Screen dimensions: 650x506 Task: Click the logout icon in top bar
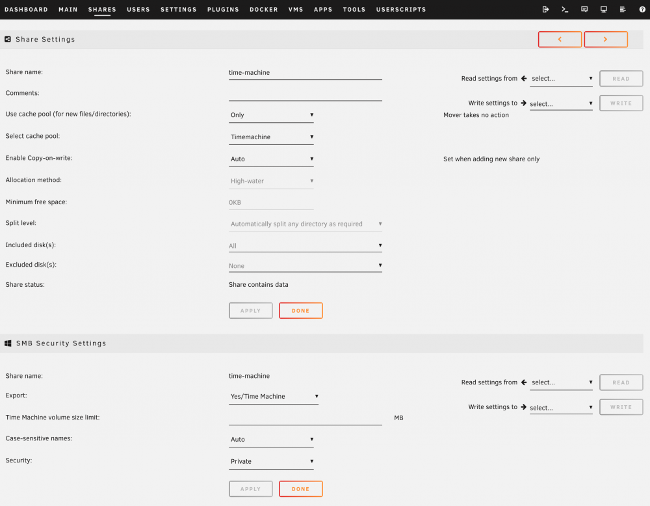(x=545, y=9)
